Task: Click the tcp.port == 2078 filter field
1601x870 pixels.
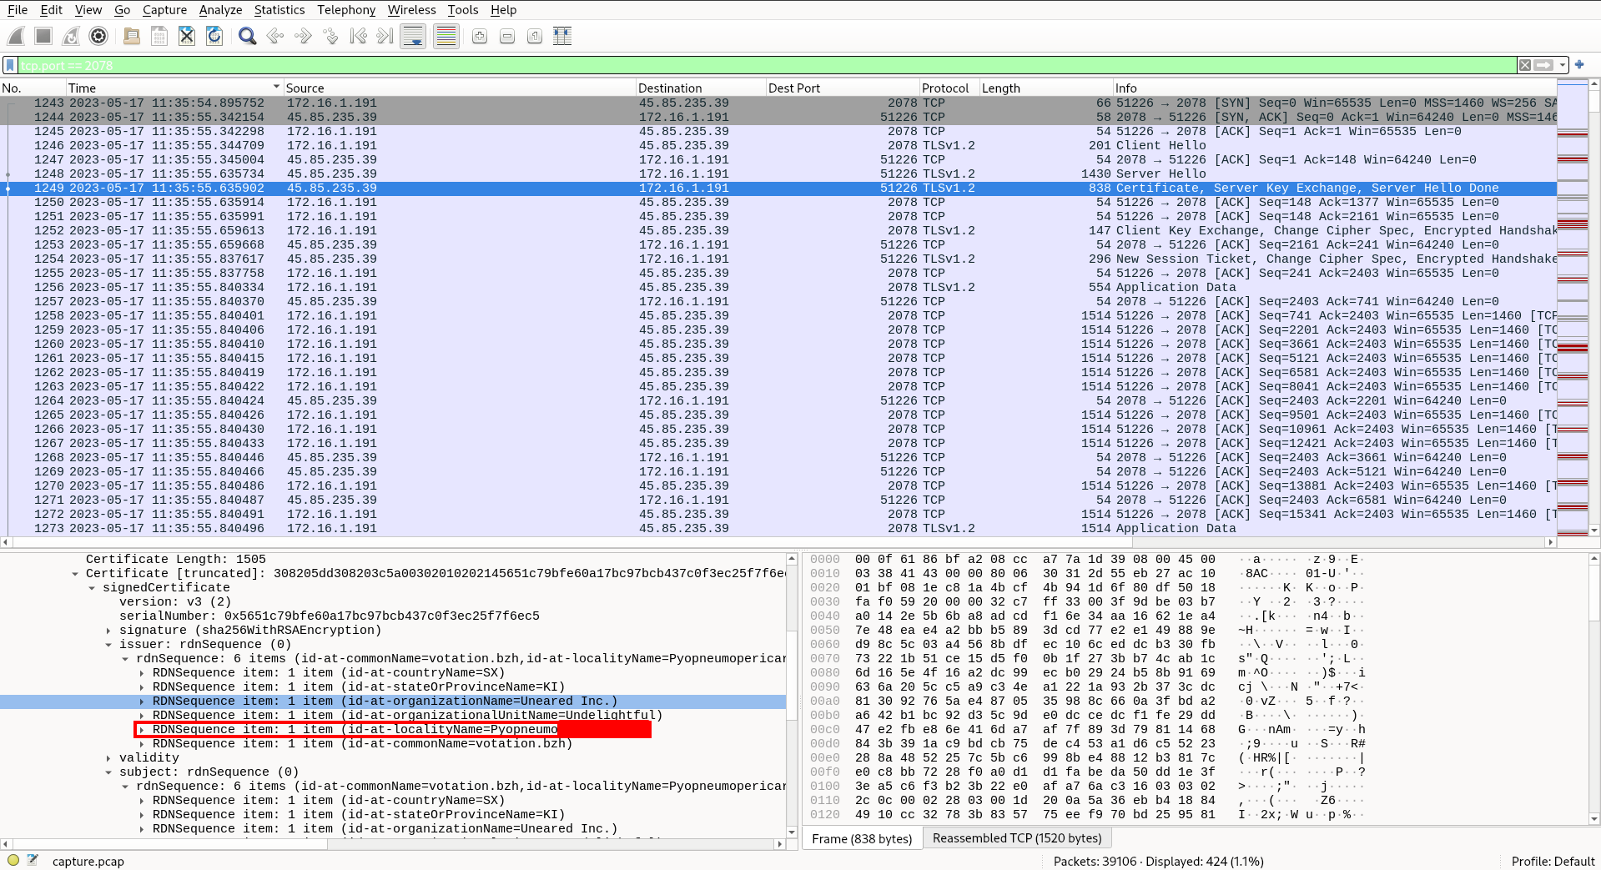Action: (766, 65)
